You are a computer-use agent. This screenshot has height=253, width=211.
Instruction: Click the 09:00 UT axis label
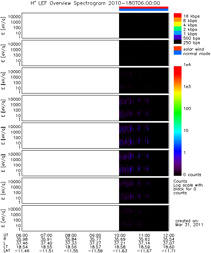(x=95, y=236)
